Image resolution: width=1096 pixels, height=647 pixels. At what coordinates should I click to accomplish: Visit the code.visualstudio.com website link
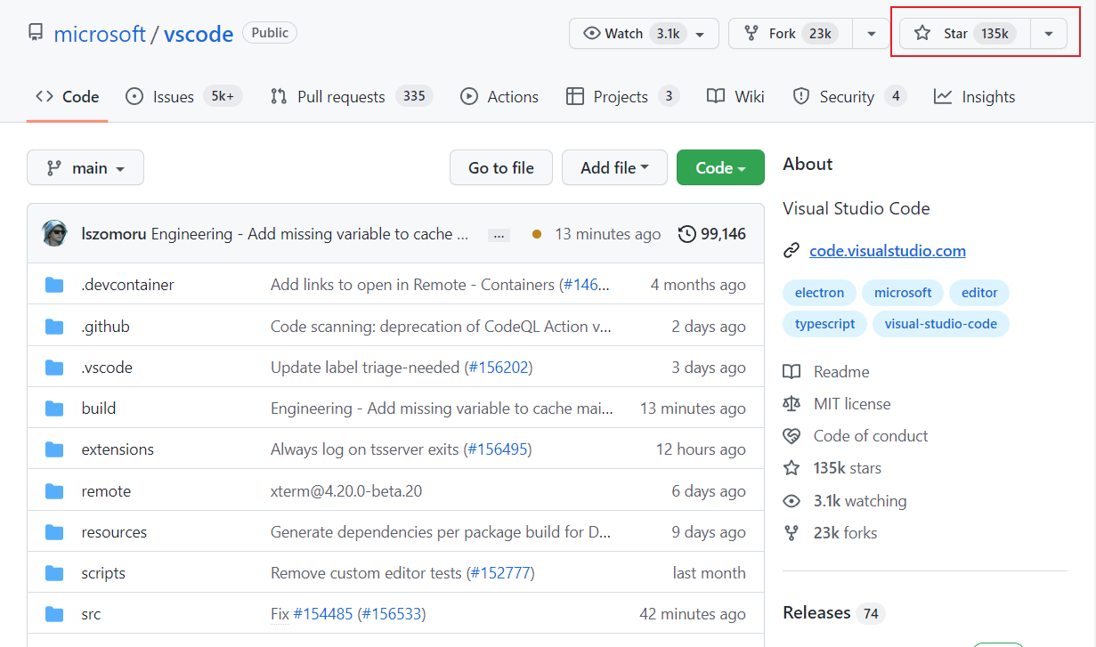click(888, 251)
